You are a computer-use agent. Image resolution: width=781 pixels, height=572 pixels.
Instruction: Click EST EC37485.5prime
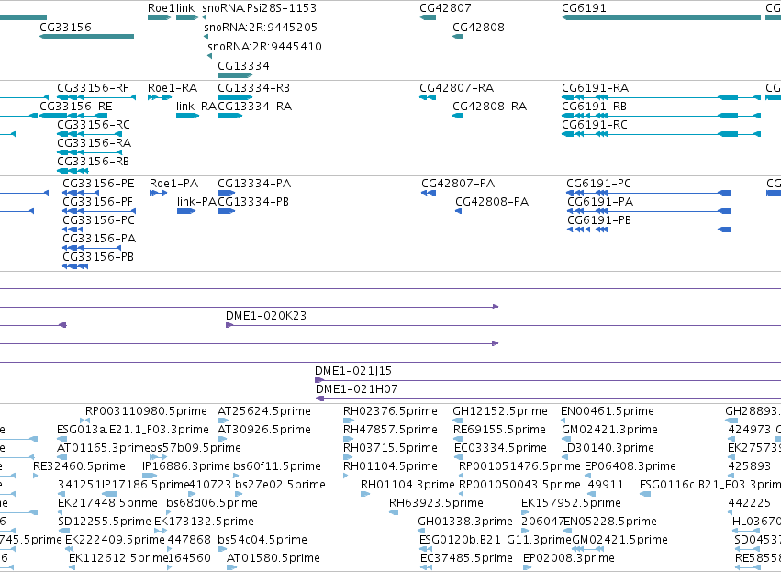(466, 558)
